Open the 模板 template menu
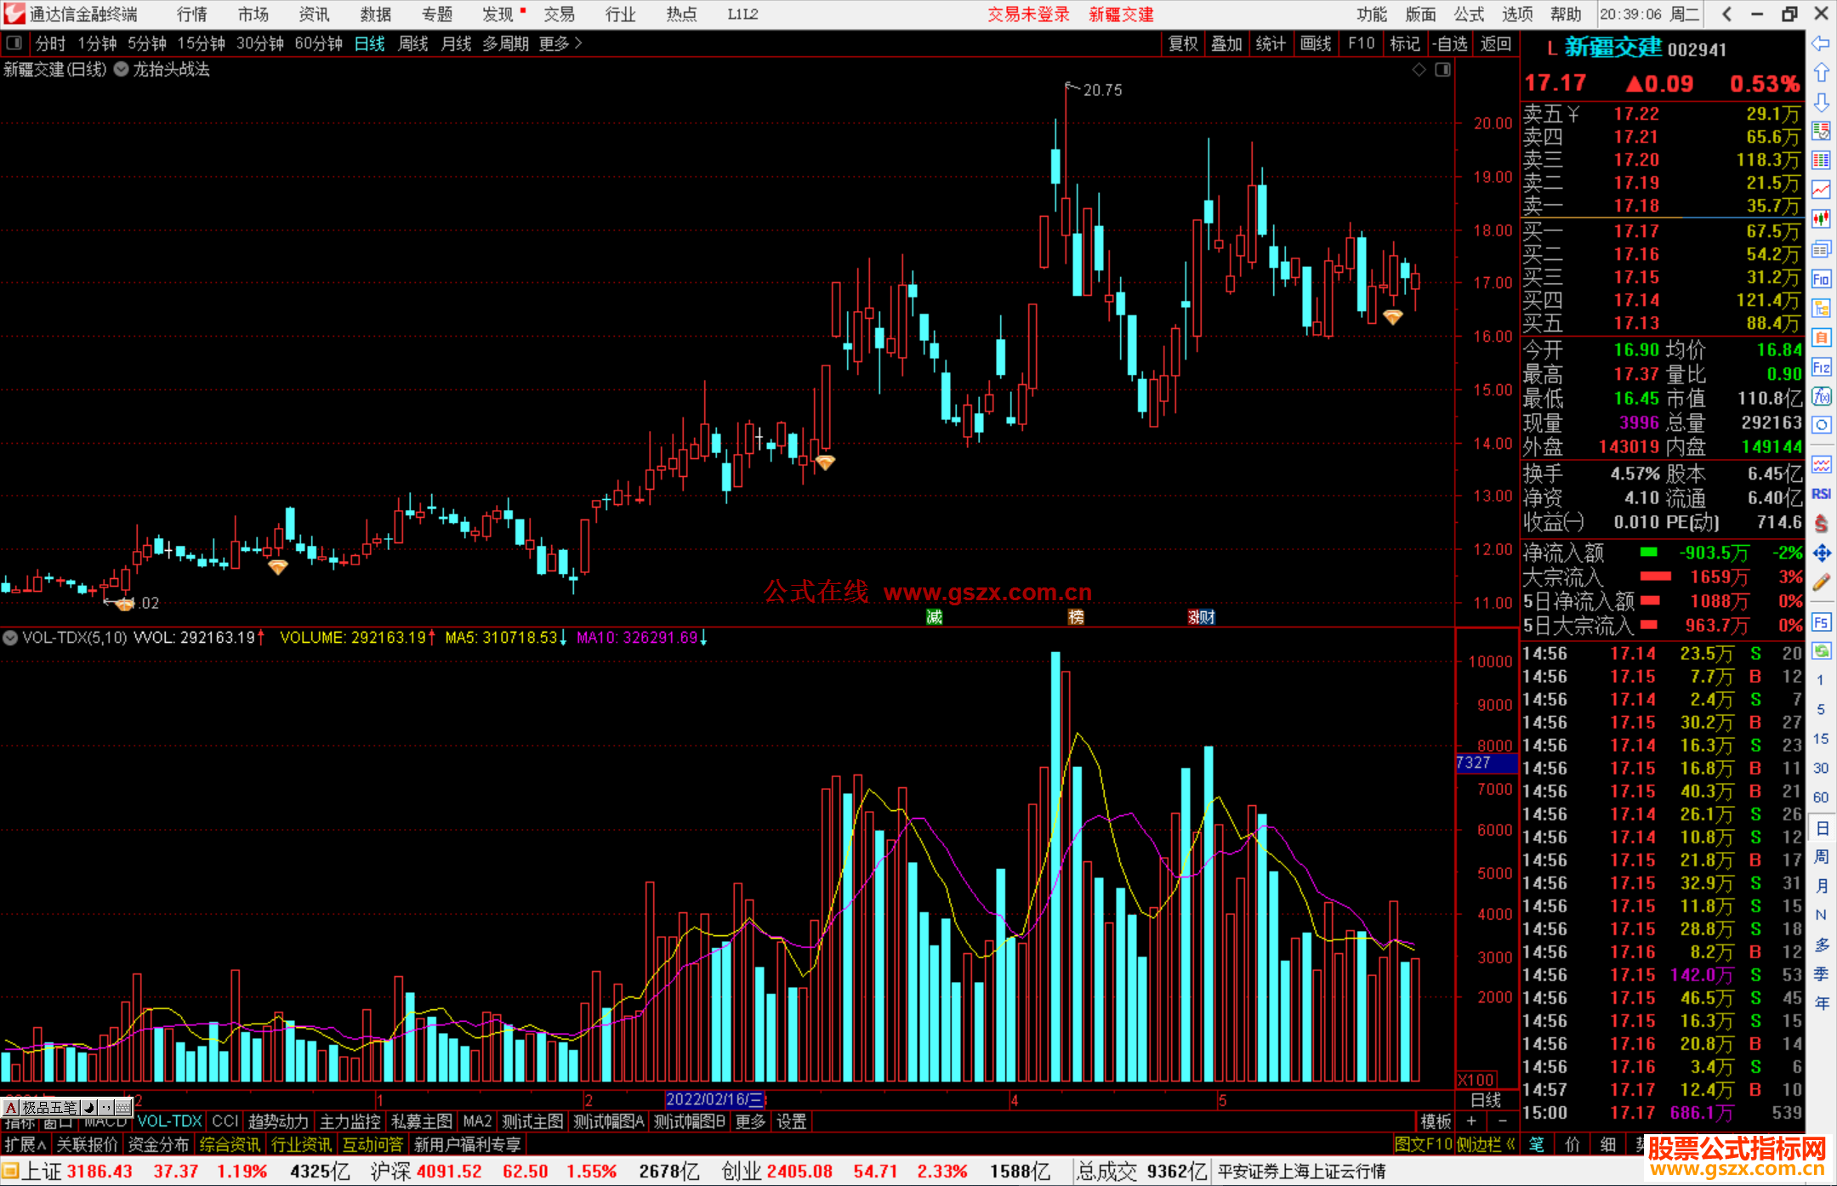This screenshot has width=1837, height=1186. [1436, 1121]
